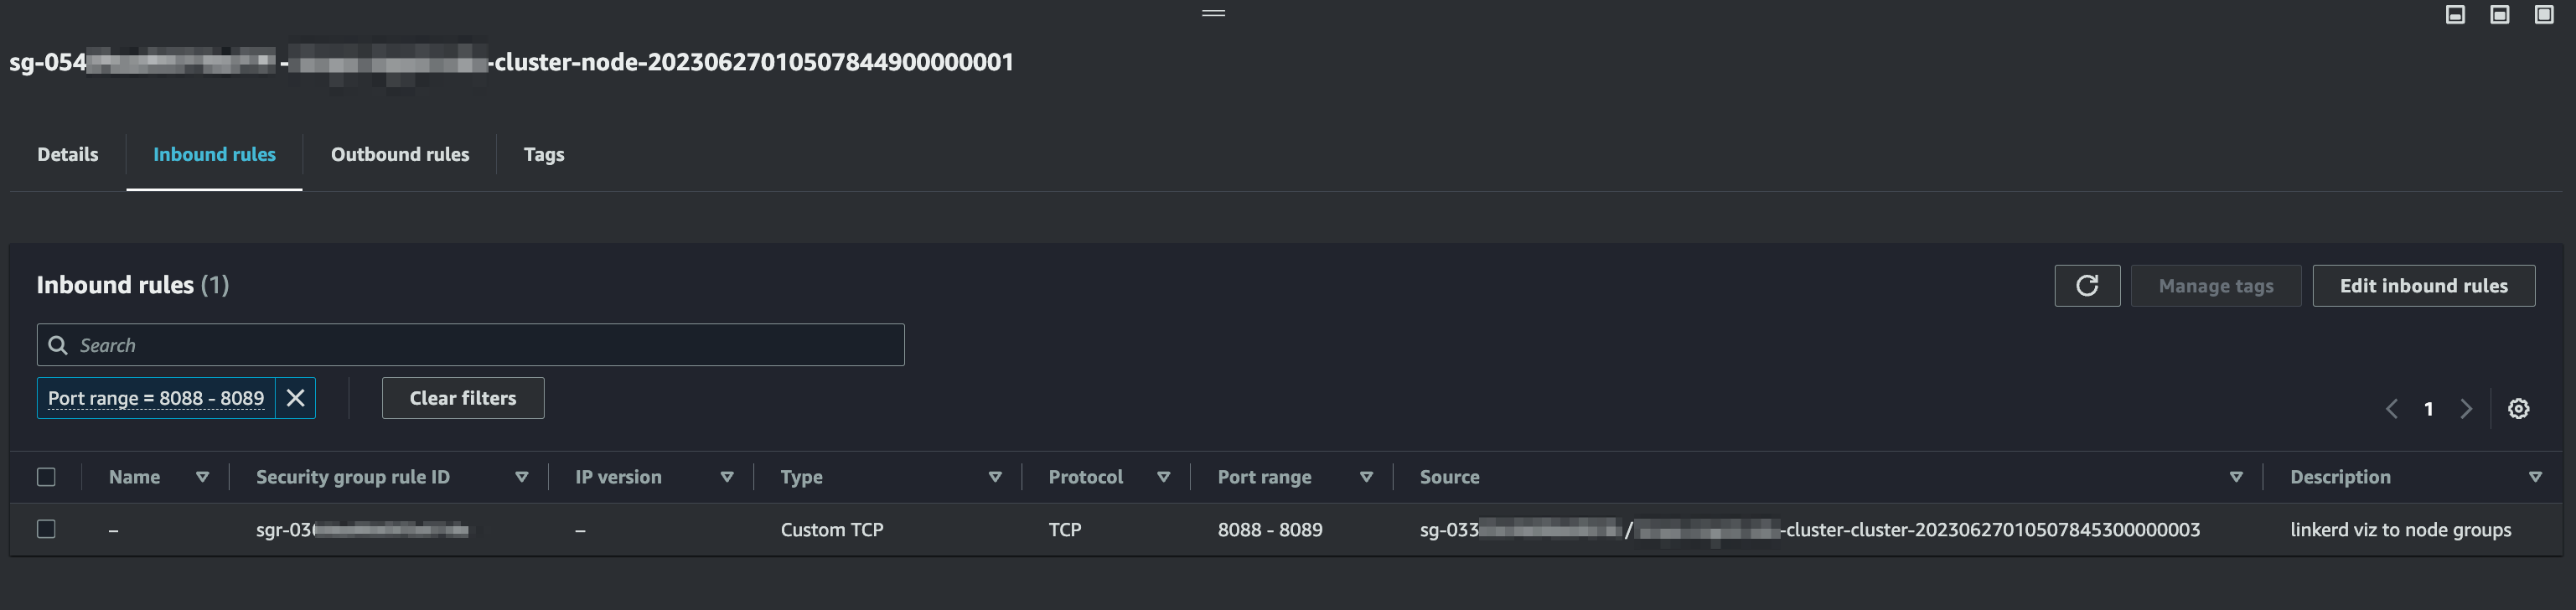Open table preferences gear icon
The image size is (2576, 610).
coord(2518,409)
